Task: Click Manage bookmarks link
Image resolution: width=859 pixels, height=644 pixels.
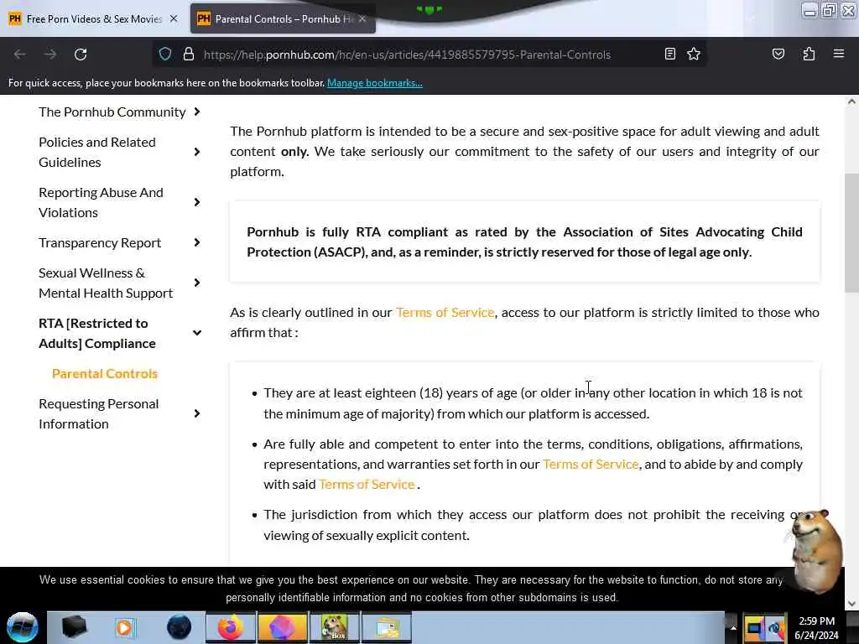Action: [375, 83]
